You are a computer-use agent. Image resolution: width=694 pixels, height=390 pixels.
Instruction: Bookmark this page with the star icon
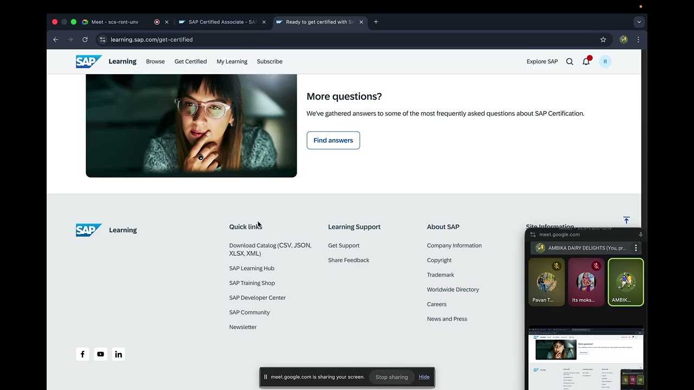[x=603, y=40]
